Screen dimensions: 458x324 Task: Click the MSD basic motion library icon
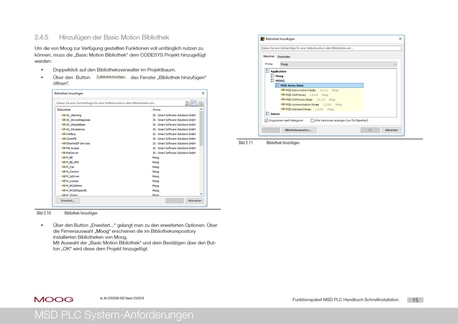coord(283,90)
